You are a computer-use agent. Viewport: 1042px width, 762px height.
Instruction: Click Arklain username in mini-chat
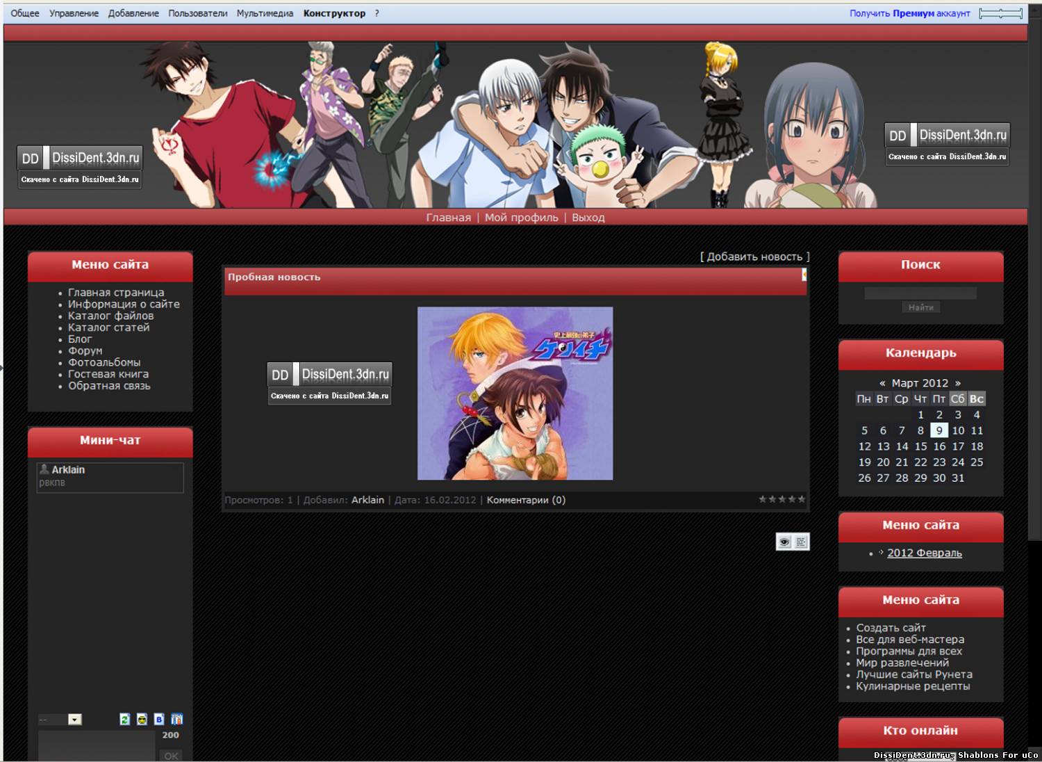tap(68, 470)
